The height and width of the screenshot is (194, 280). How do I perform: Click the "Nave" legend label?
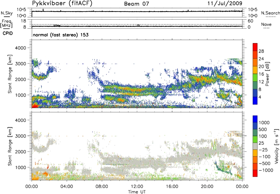click(266, 24)
